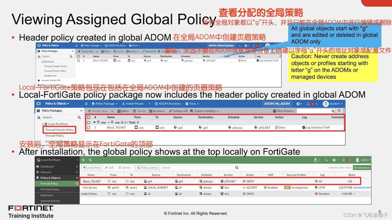
Task: Open the Dashboard menu in the FortiGate sidebar
Action: (x=57, y=167)
